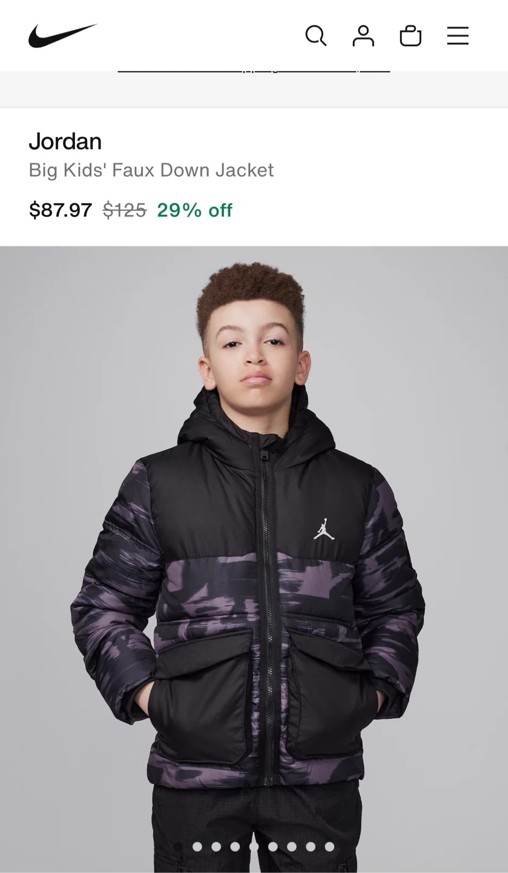Click the crossed-out $125 original price
This screenshot has height=873, width=508.
(x=124, y=210)
